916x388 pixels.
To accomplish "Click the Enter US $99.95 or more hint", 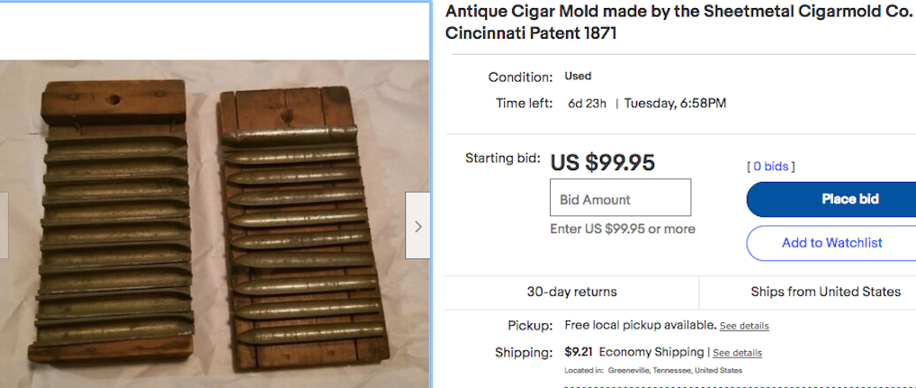I will (x=622, y=229).
